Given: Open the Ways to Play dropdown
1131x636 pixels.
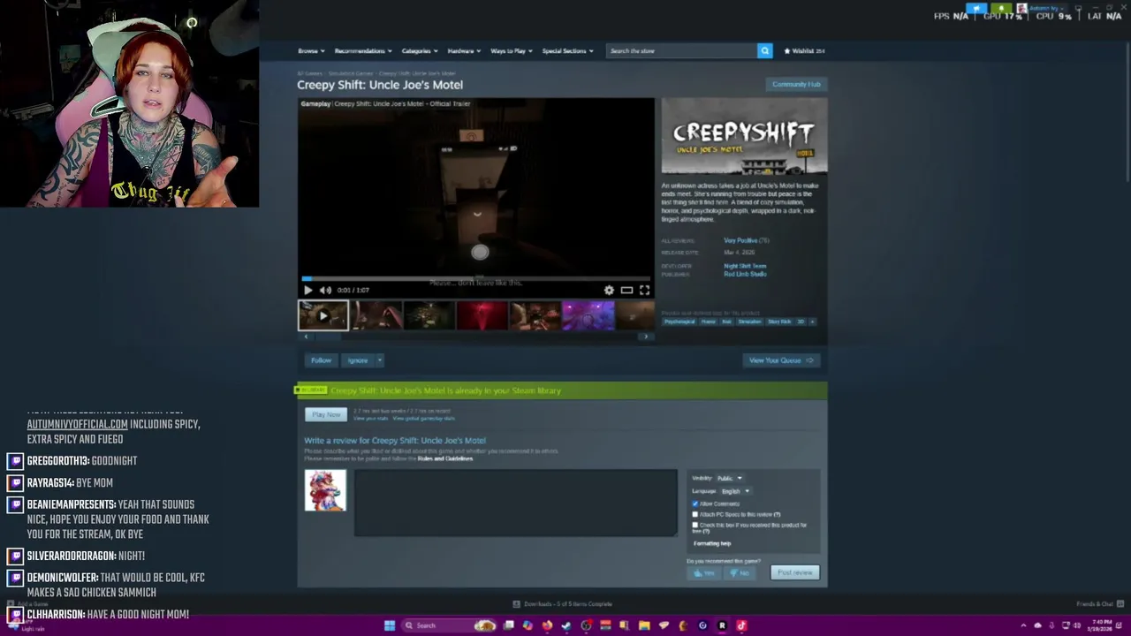Looking at the screenshot, I should (x=511, y=50).
